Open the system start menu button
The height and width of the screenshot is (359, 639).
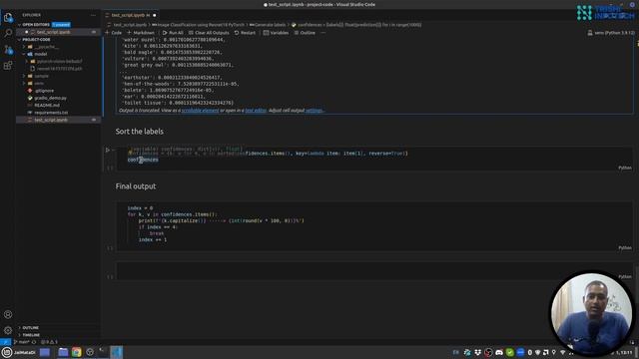tap(18, 352)
